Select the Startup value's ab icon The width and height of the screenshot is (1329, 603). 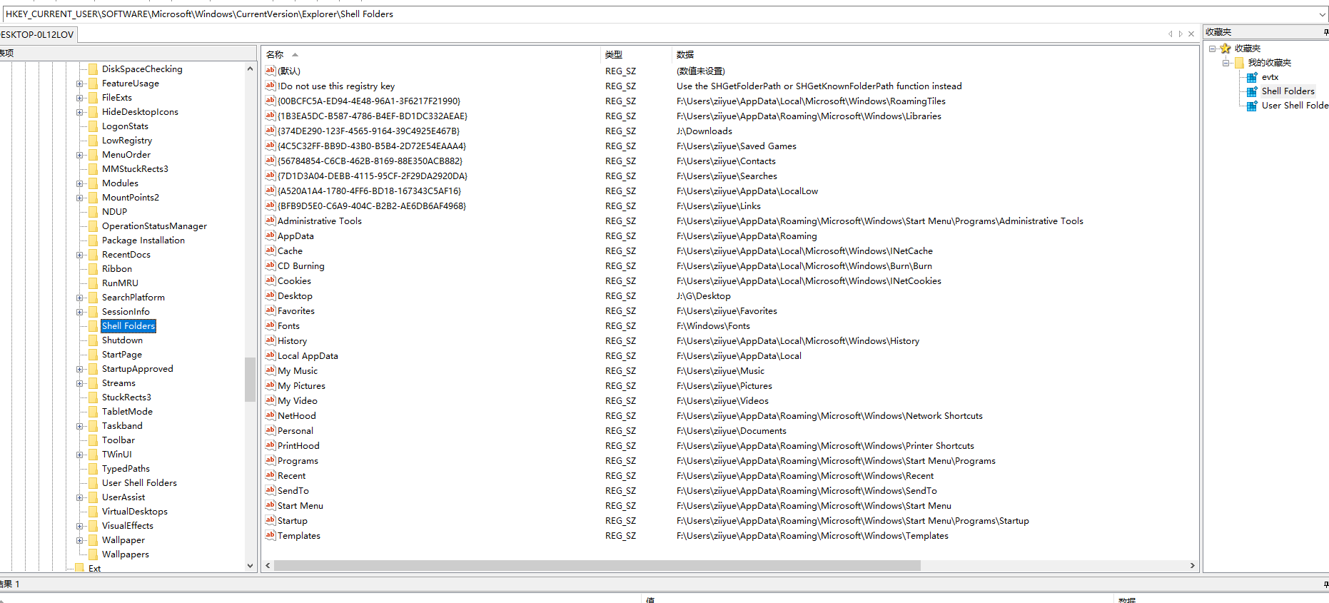[x=270, y=520]
